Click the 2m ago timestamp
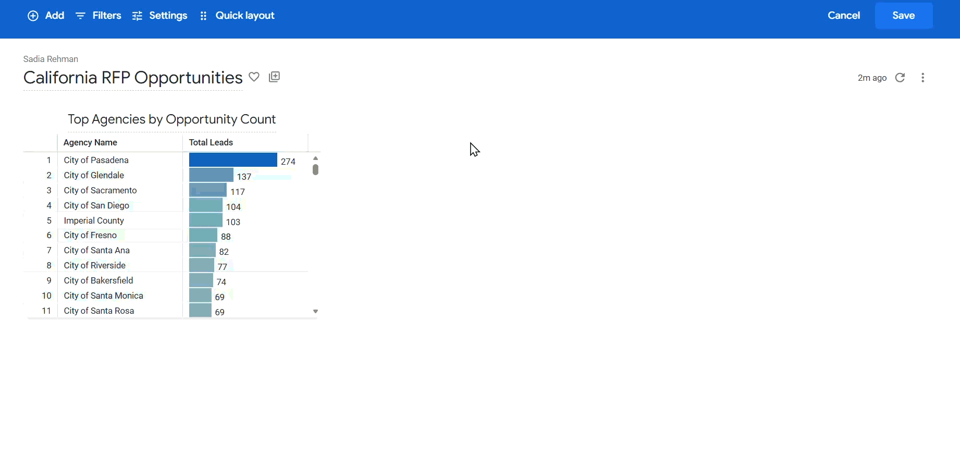This screenshot has height=468, width=960. click(872, 78)
